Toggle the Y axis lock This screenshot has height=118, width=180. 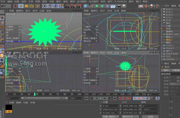click(50, 6)
